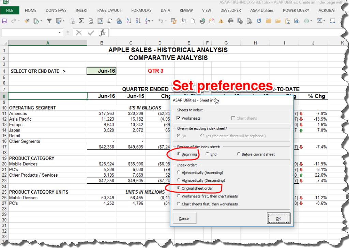Sort Z to A descending icon

[138, 21]
